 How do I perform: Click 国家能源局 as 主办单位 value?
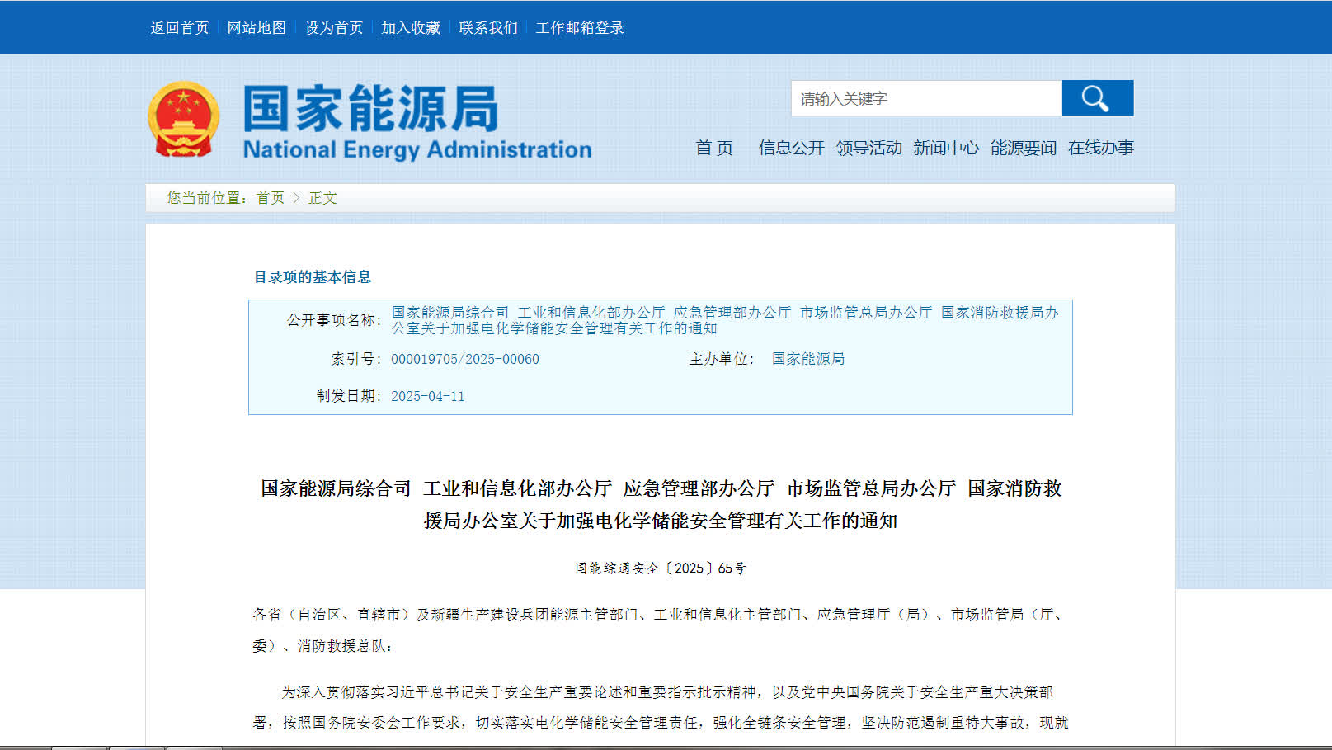(808, 359)
